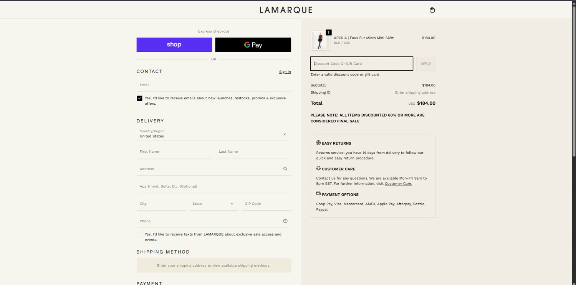Click the ARCILA skirt product thumbnail

(320, 40)
